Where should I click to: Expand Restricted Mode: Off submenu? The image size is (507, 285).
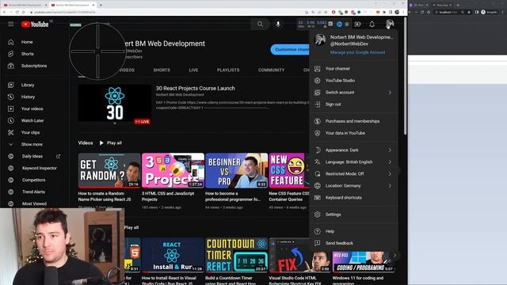353,174
